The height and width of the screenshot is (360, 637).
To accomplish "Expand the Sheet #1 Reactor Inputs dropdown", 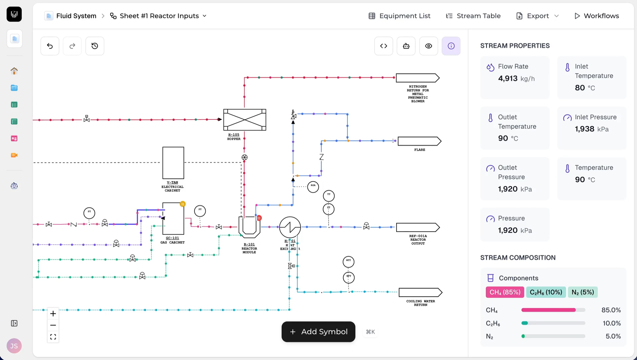I will tap(159, 16).
